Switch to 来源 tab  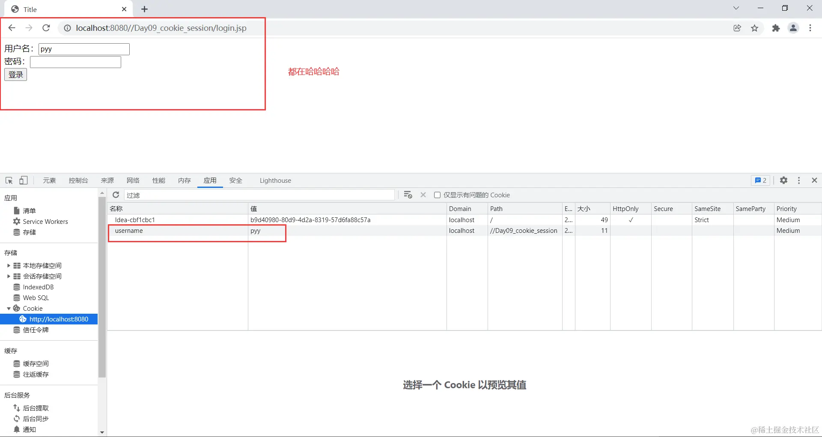pos(107,180)
